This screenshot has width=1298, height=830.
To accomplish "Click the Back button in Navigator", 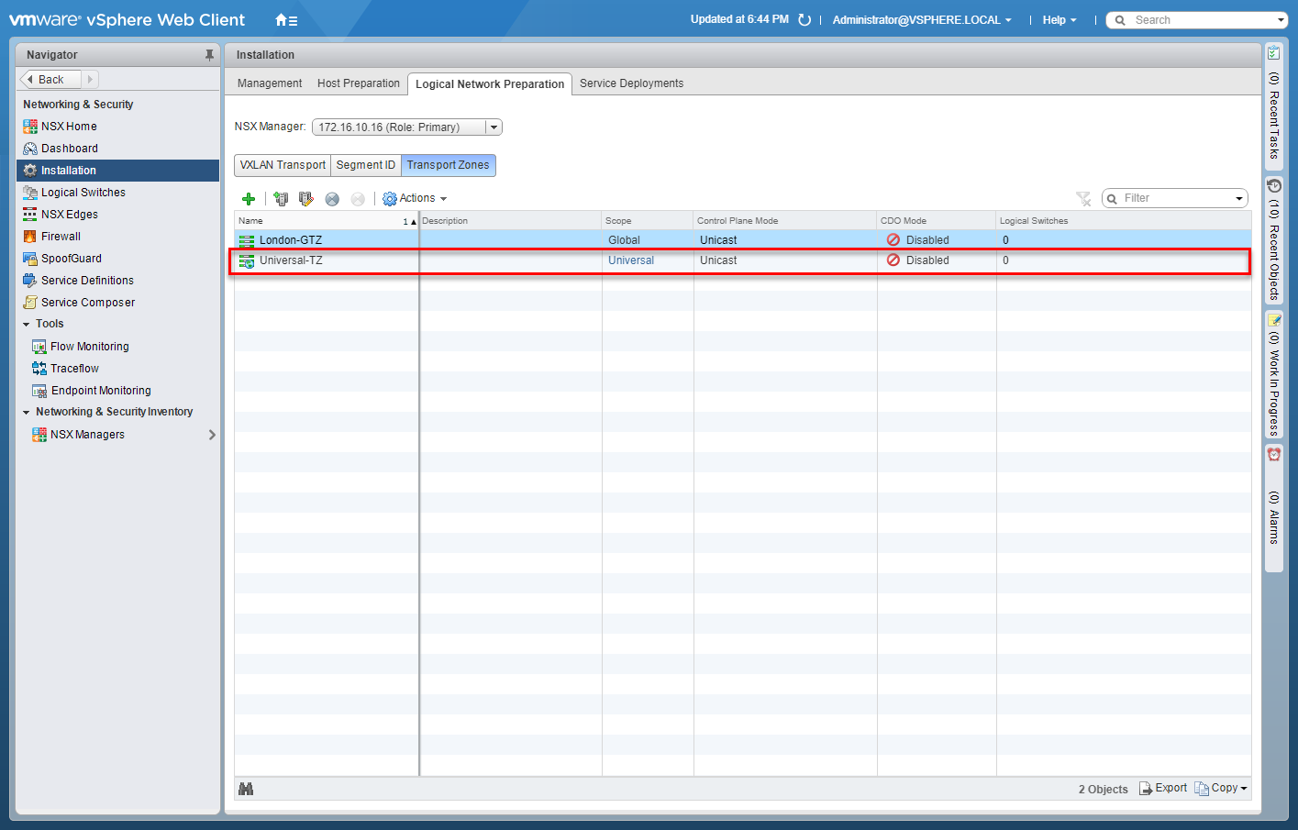I will click(50, 80).
